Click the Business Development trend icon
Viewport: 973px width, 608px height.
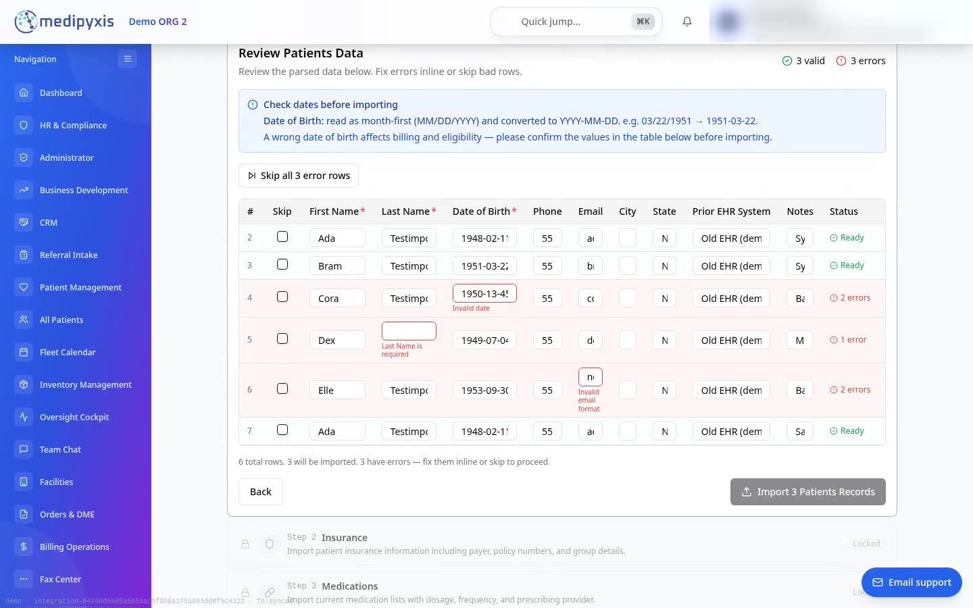pyautogui.click(x=24, y=190)
